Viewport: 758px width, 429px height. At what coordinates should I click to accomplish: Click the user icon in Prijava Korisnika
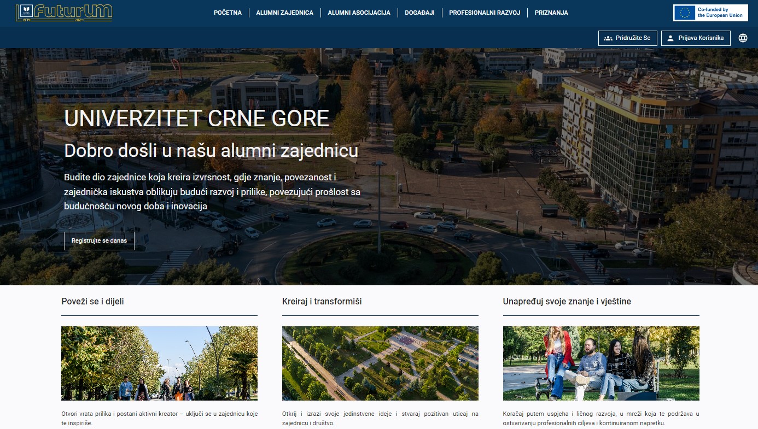click(670, 38)
